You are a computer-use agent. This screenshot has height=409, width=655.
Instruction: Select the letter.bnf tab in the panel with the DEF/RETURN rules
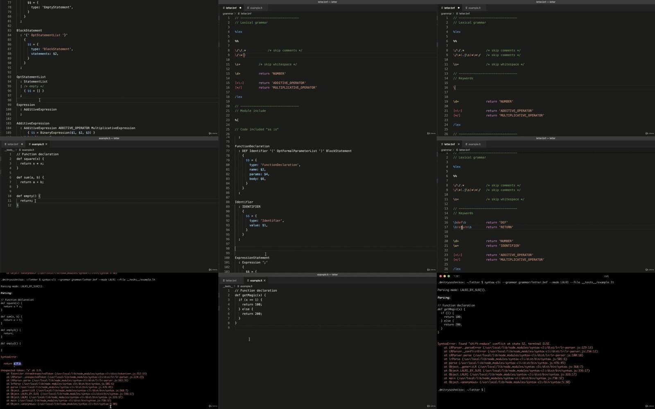tap(449, 144)
